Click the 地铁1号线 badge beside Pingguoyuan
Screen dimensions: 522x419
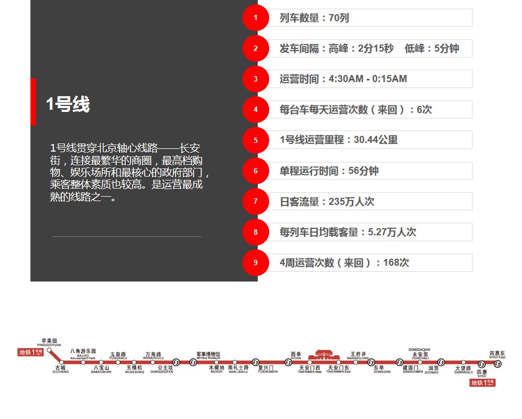click(30, 352)
